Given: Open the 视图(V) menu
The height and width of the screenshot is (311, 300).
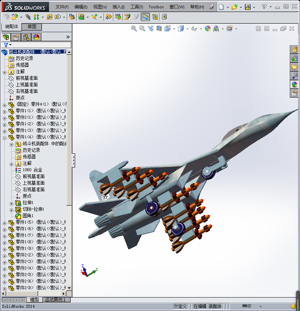Looking at the screenshot, I should [100, 7].
